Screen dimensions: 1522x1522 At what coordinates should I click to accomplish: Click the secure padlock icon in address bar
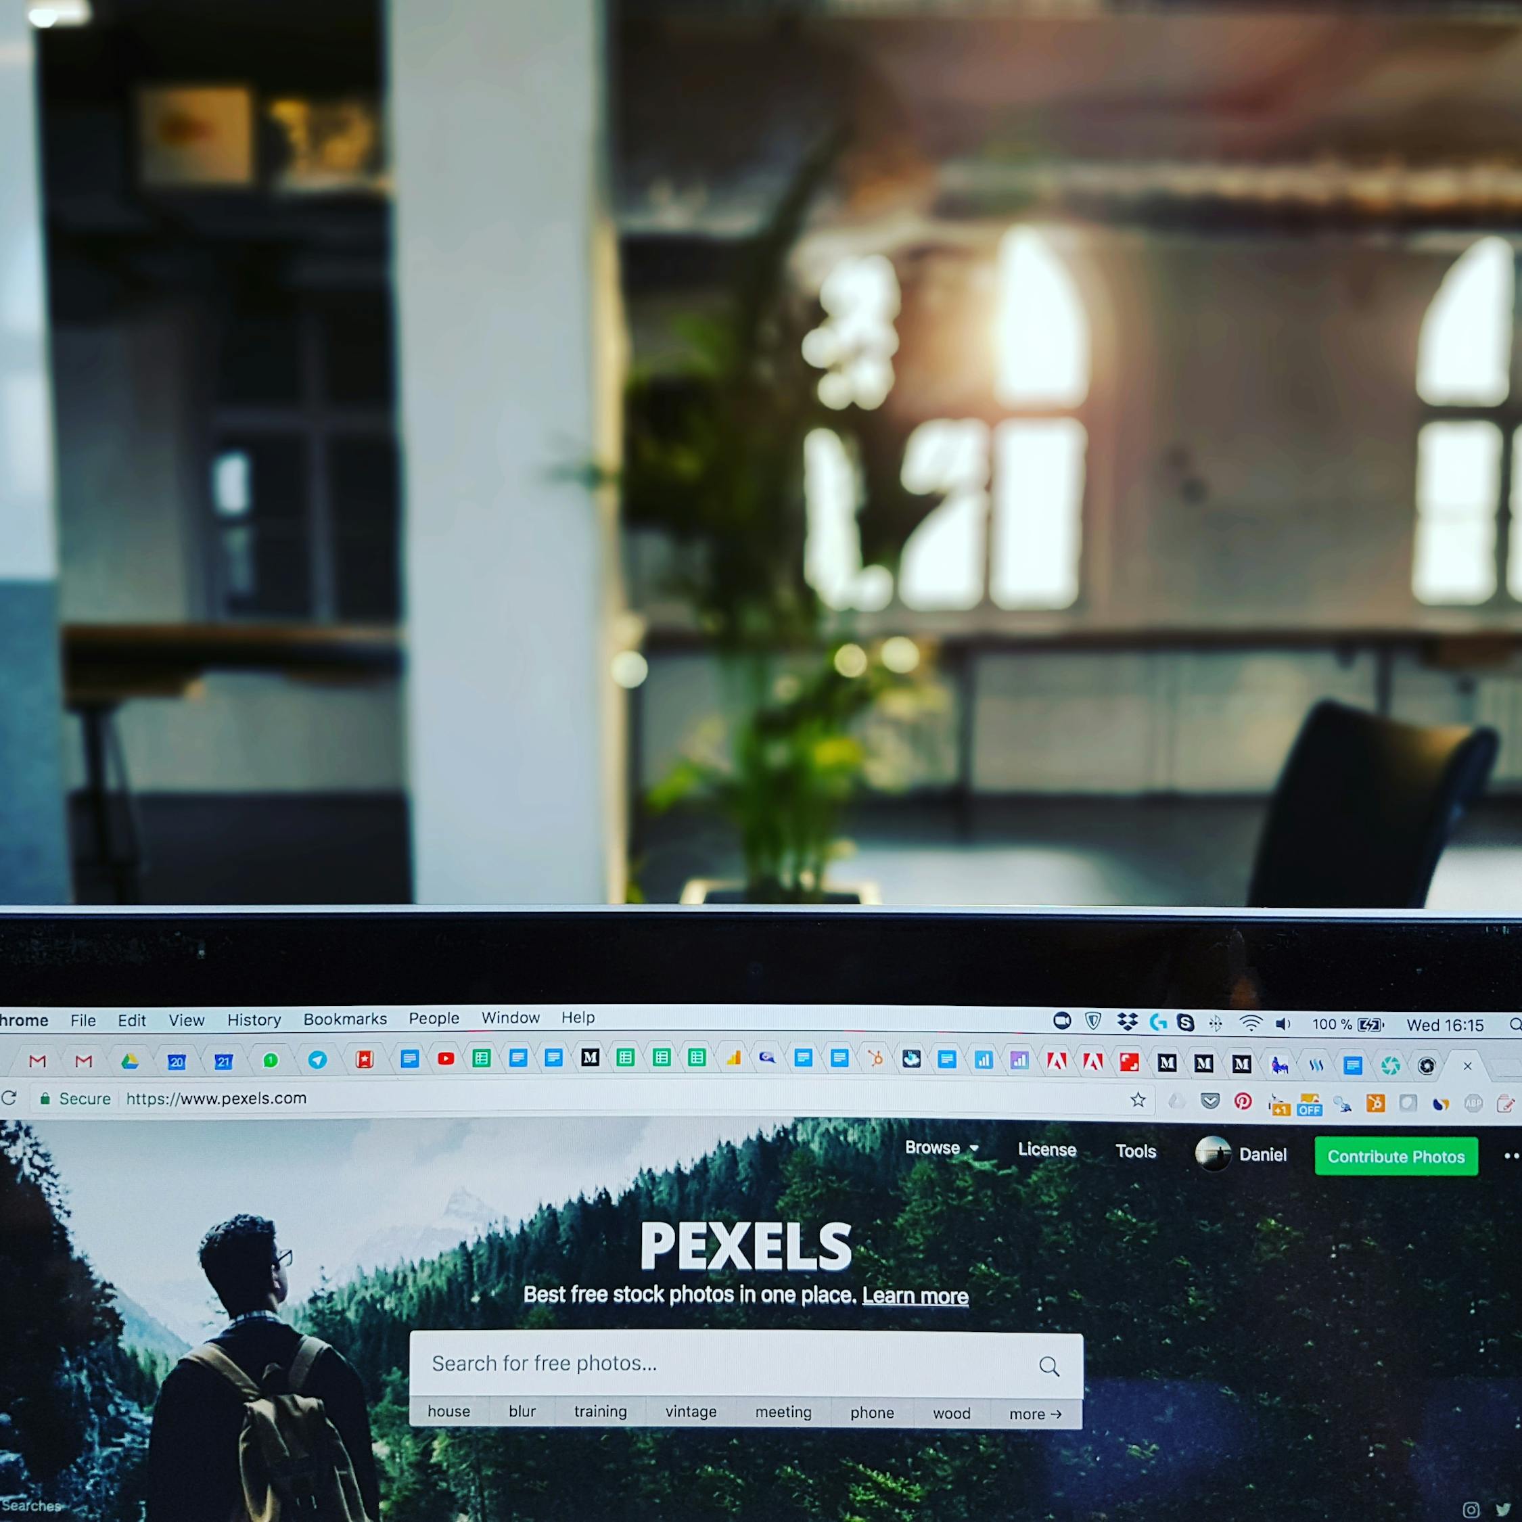(x=50, y=1100)
